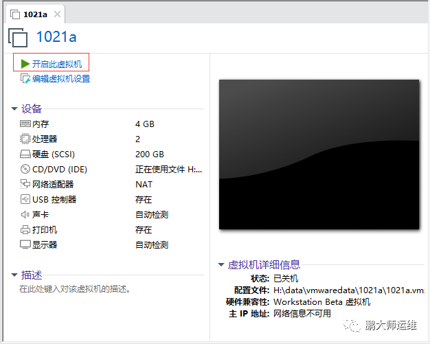Open the CD/DVD (IDE) device entry
This screenshot has width=430, height=344.
pos(60,169)
